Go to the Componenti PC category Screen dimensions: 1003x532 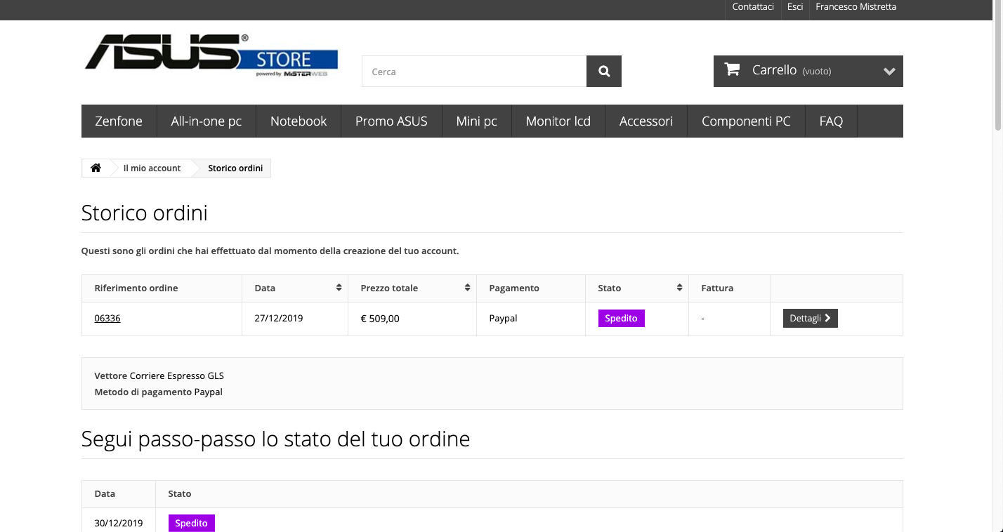(x=745, y=121)
